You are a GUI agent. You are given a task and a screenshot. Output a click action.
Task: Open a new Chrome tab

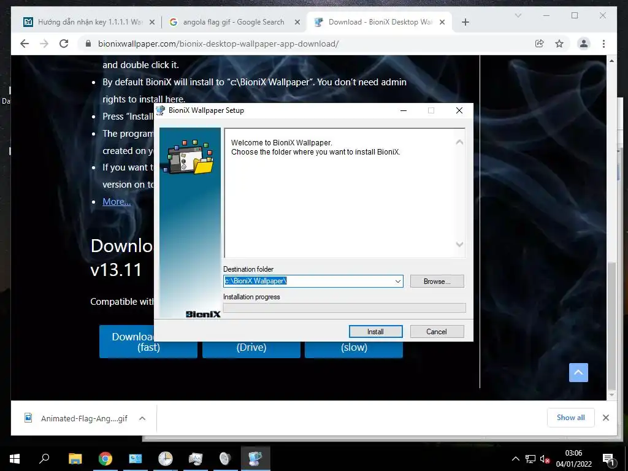click(465, 23)
